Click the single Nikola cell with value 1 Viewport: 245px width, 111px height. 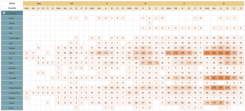[x=149, y=23]
